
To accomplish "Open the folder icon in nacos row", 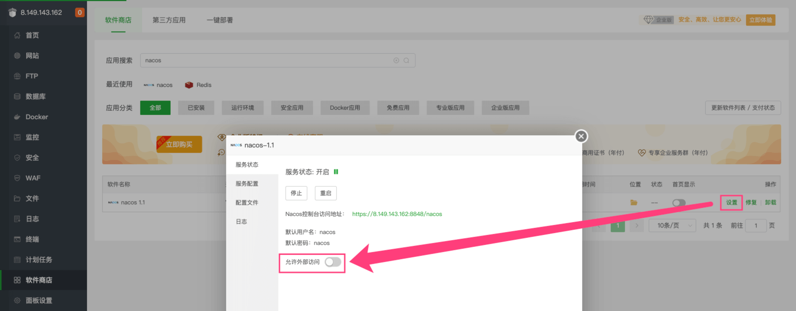I will point(634,203).
